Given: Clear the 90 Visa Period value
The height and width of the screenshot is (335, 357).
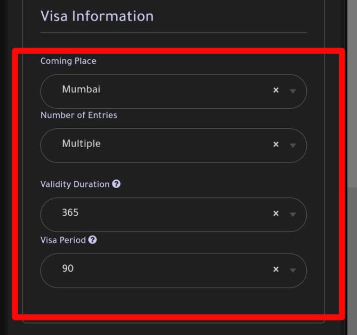Looking at the screenshot, I should click(276, 269).
